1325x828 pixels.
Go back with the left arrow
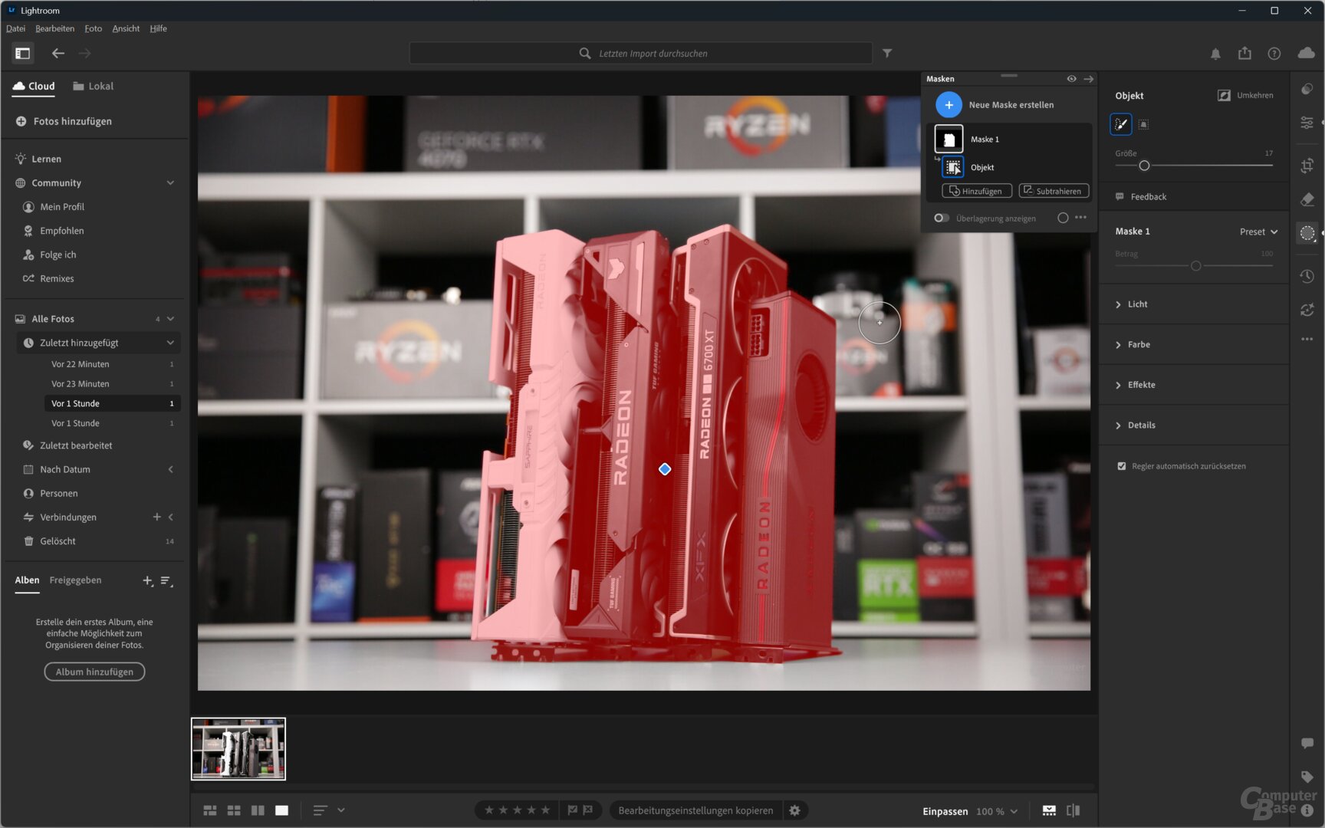coord(58,53)
